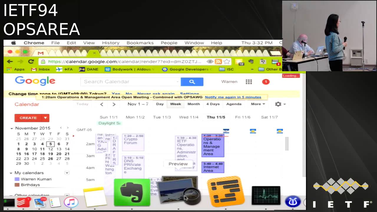Open Evernote from the Dock
377x212 pixels.
click(132, 192)
